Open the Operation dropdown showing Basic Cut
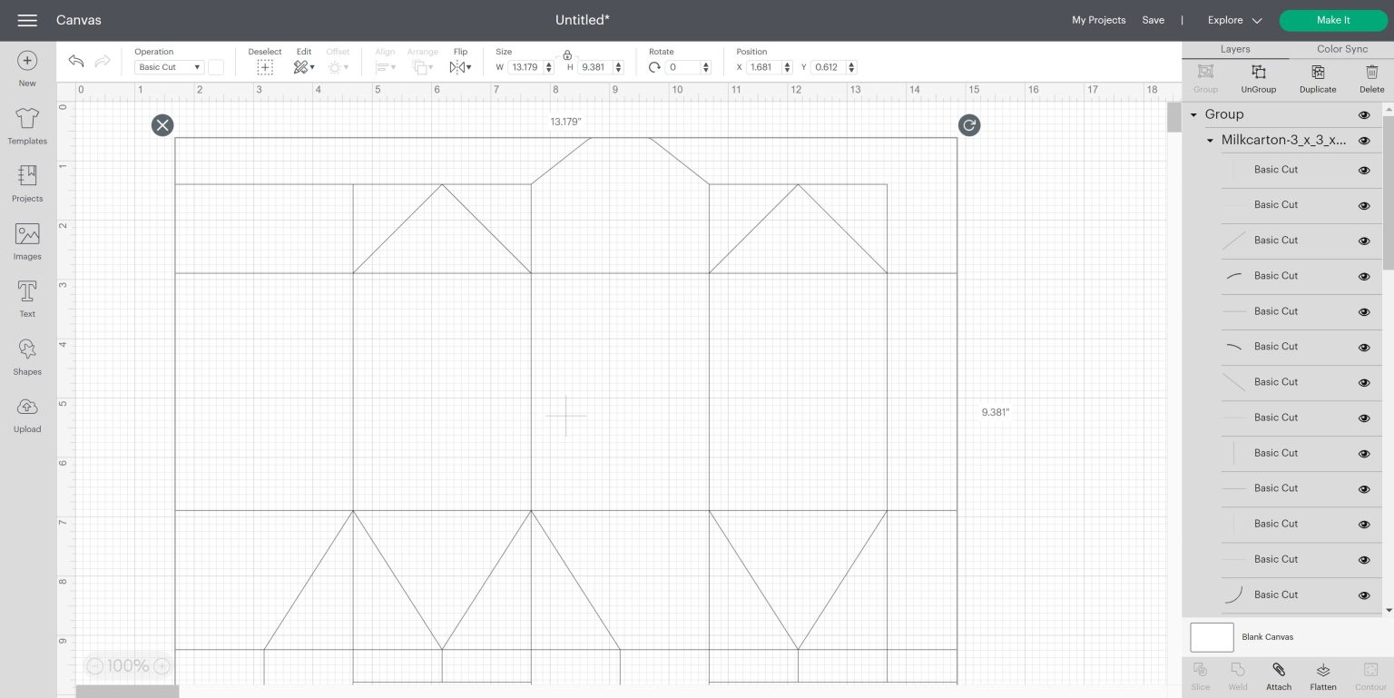The width and height of the screenshot is (1394, 698). [x=168, y=67]
